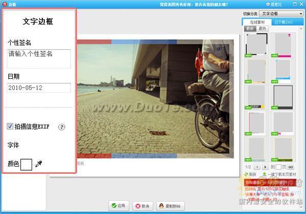Click the 个性签名 signature text box
The height and width of the screenshot is (214, 306).
tap(39, 59)
